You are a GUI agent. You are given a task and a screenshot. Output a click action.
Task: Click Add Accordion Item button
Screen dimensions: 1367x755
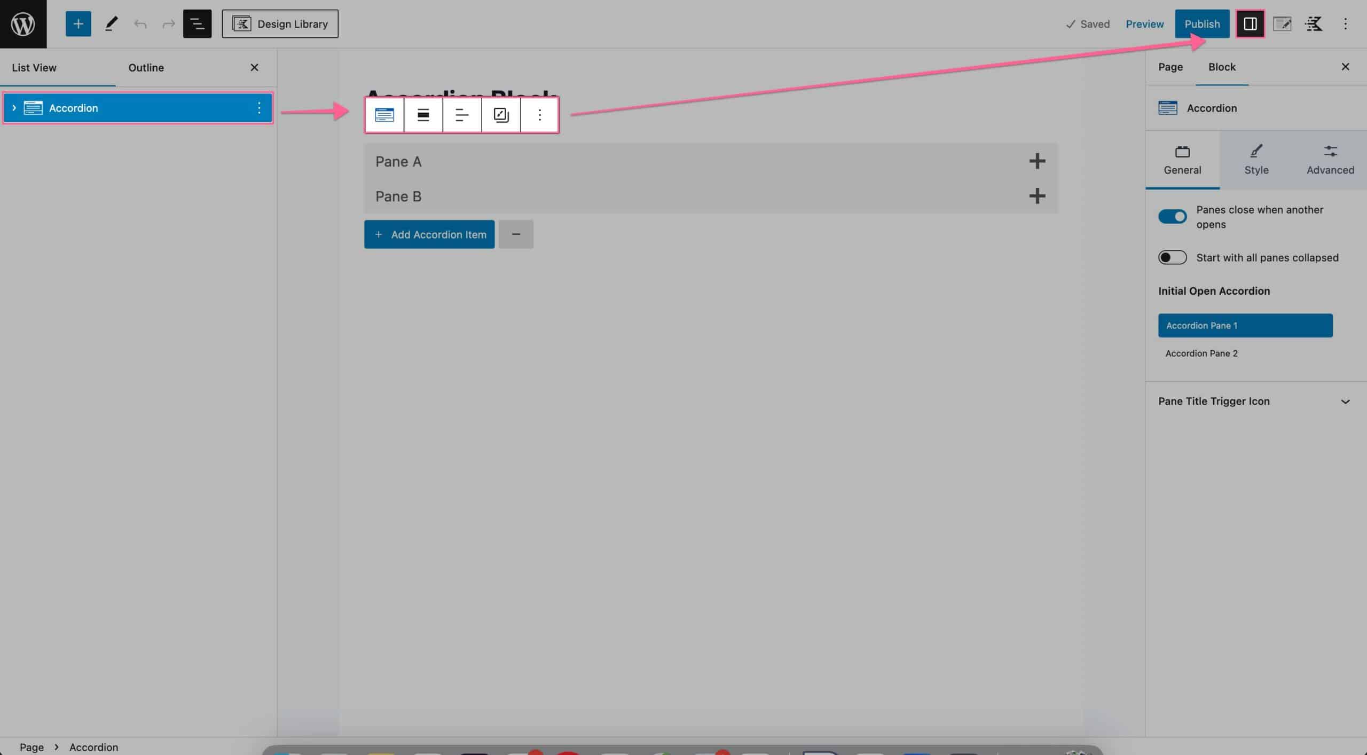point(429,234)
